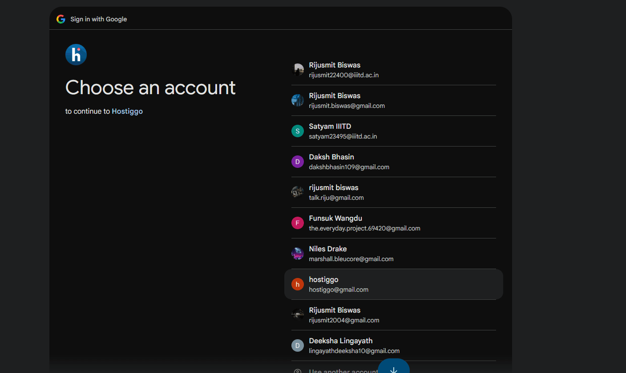Pick the lingayathdeeksha10@gmail.com account
Viewport: 626px width, 373px height.
coord(394,345)
